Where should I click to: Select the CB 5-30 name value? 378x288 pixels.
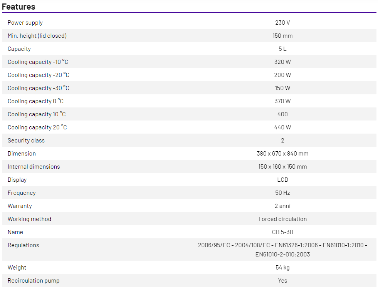point(282,232)
